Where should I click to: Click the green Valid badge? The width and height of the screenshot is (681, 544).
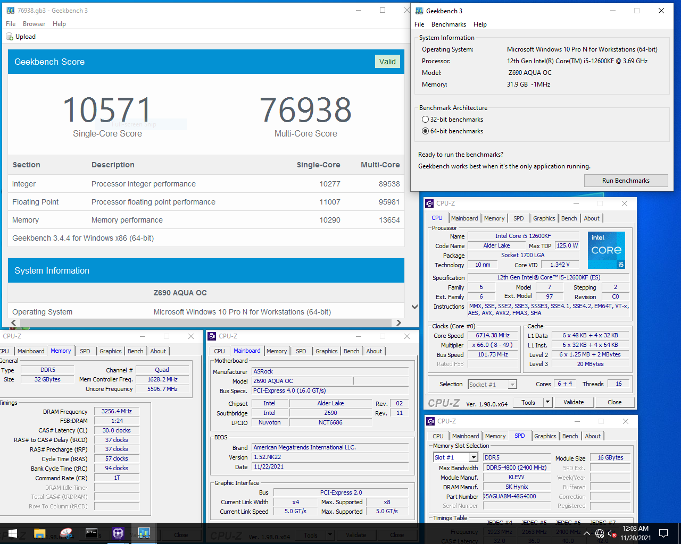point(387,62)
